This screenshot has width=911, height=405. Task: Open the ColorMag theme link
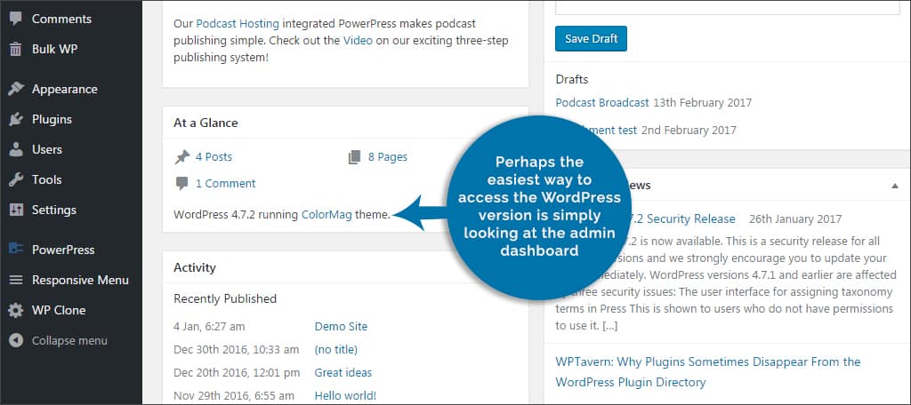[x=327, y=215]
